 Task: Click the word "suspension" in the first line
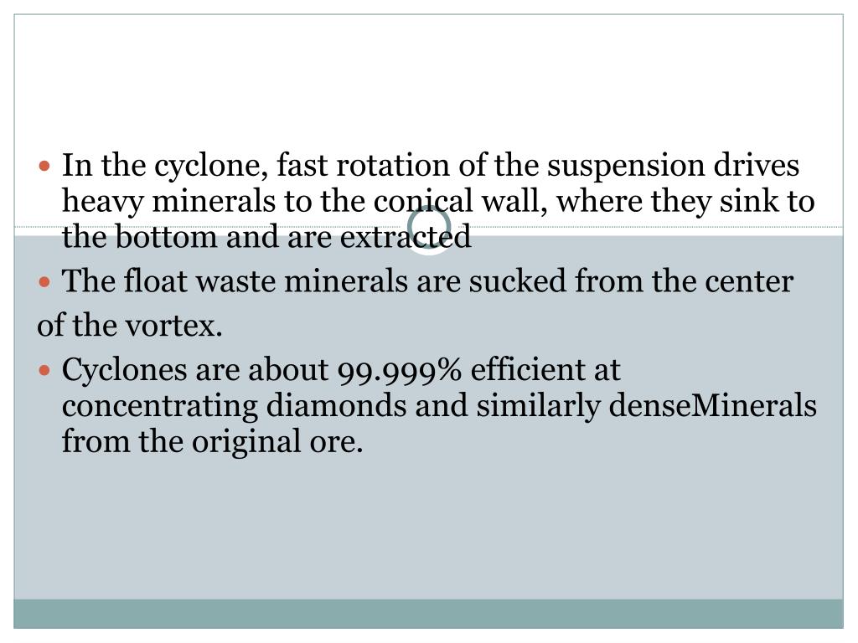click(625, 167)
